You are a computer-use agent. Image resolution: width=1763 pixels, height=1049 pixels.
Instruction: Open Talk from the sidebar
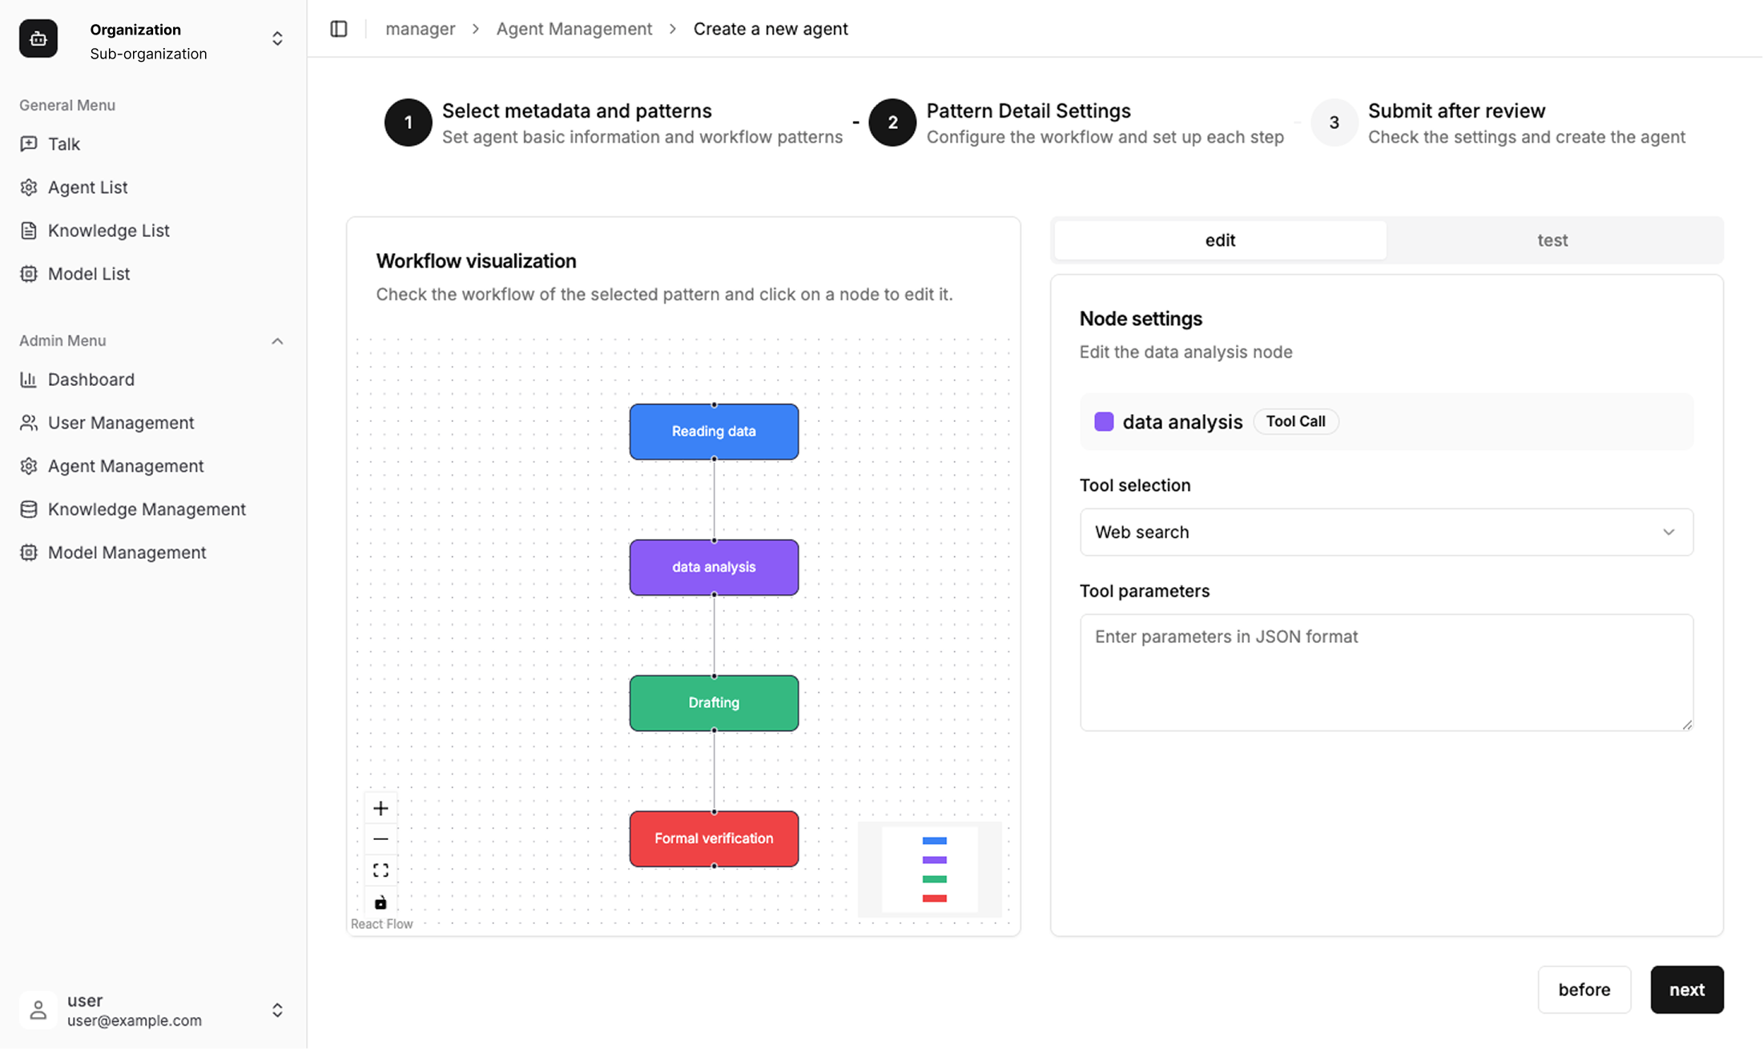click(x=63, y=144)
